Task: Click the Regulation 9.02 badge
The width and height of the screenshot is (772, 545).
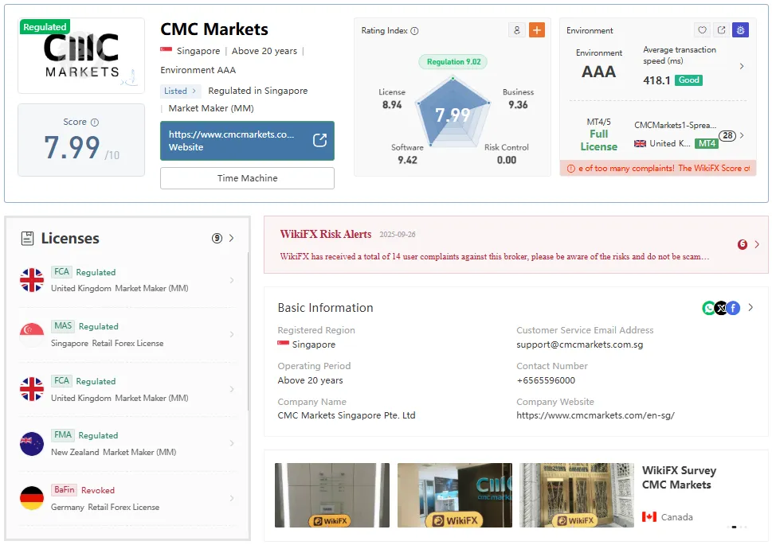Action: pos(453,62)
